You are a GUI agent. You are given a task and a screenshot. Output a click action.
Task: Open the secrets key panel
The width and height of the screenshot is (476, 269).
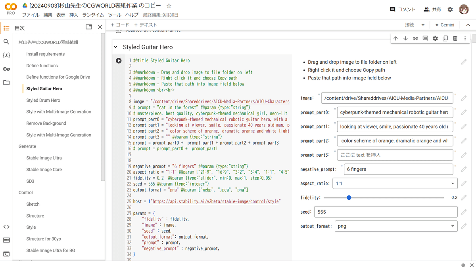(x=6, y=69)
